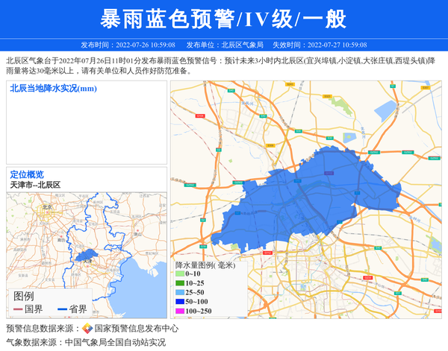Click the 暴雨蓝色预警 title banner
Viewport: 448px width, 351px height.
point(224,19)
